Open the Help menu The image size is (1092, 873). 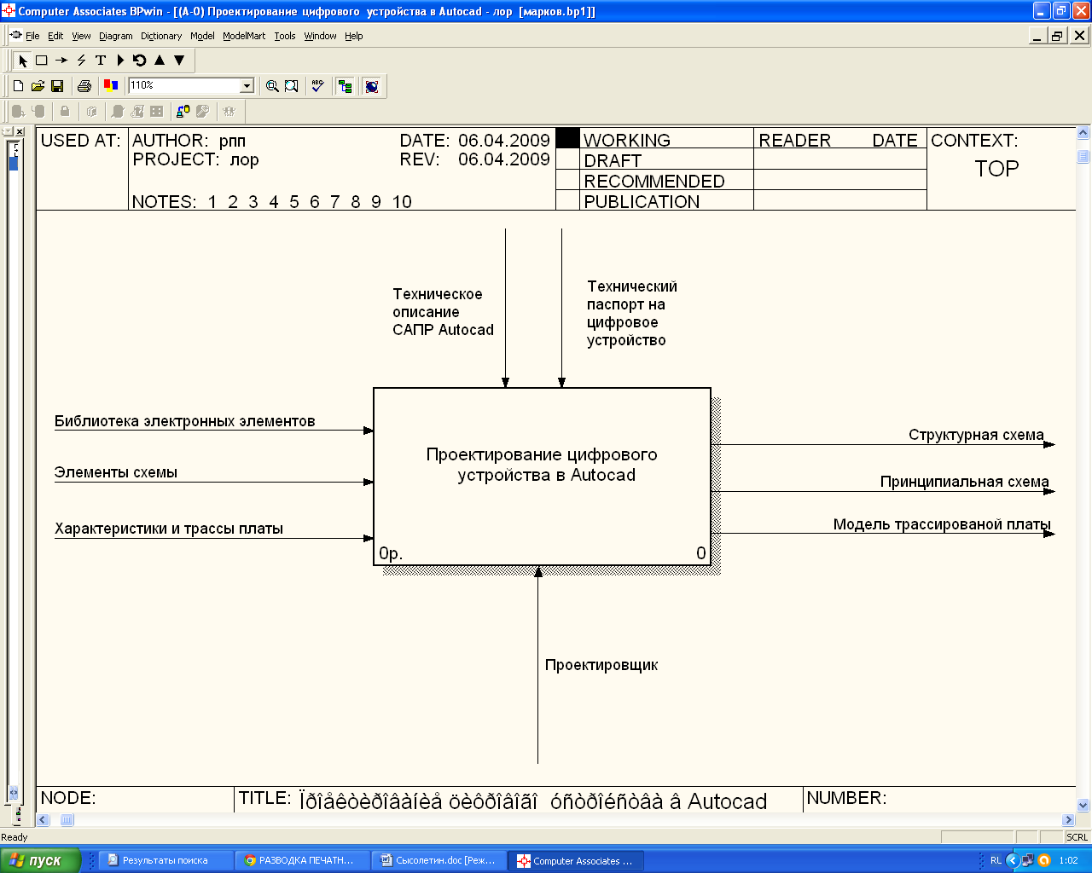[354, 36]
